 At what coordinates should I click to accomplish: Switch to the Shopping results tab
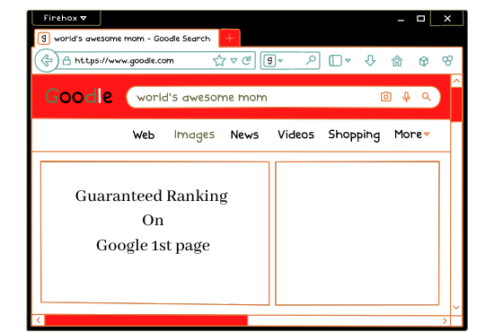(354, 135)
